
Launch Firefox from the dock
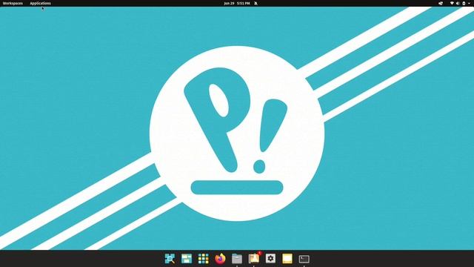(220, 259)
